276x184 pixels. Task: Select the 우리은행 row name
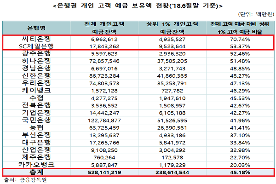point(36,83)
